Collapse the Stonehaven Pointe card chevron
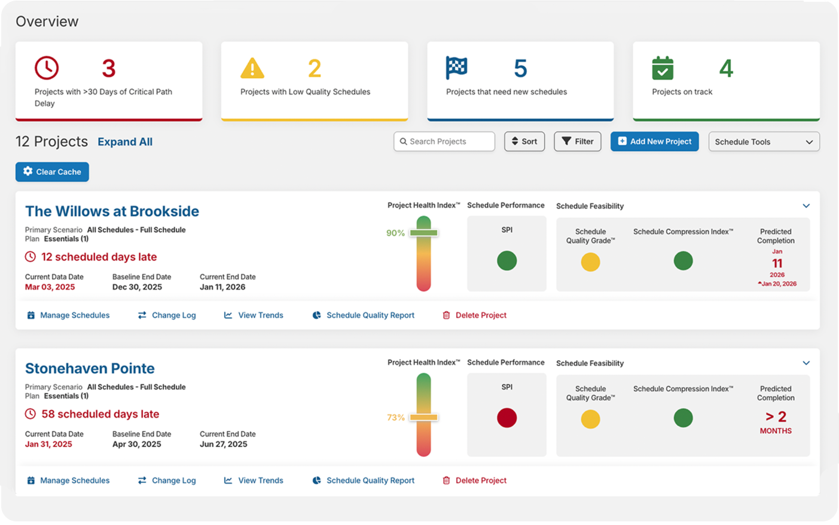This screenshot has height=525, width=839. click(806, 363)
